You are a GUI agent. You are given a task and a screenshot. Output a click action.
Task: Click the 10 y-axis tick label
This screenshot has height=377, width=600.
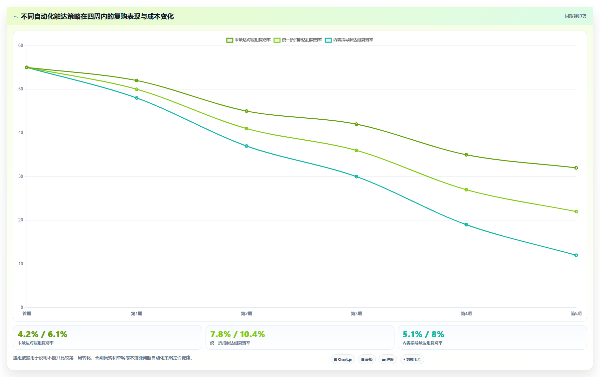(x=21, y=264)
